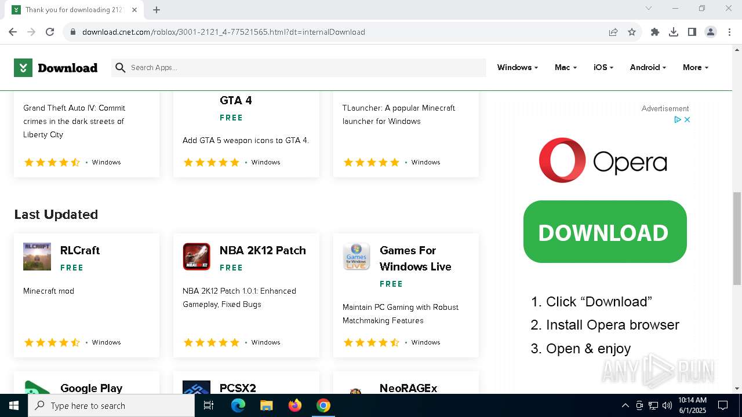
Task: Open the Games For Windows Live link
Action: (x=416, y=258)
